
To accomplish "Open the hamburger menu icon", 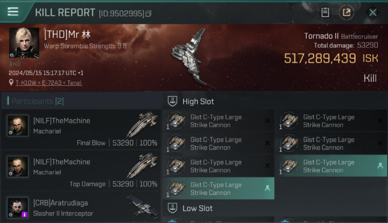I will 13,12.
